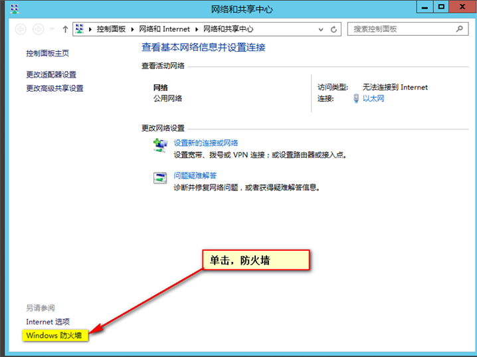The width and height of the screenshot is (477, 357).
Task: Go up one level with up arrow
Action: (x=65, y=29)
